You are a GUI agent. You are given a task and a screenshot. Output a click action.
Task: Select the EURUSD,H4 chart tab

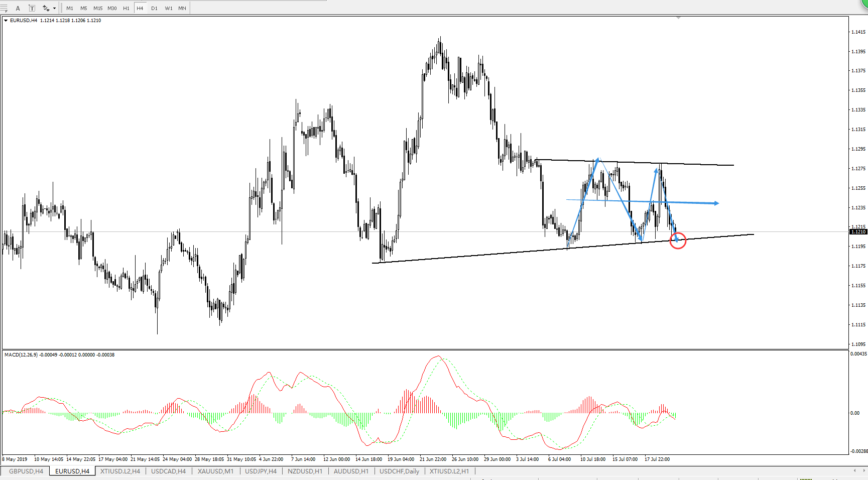72,471
